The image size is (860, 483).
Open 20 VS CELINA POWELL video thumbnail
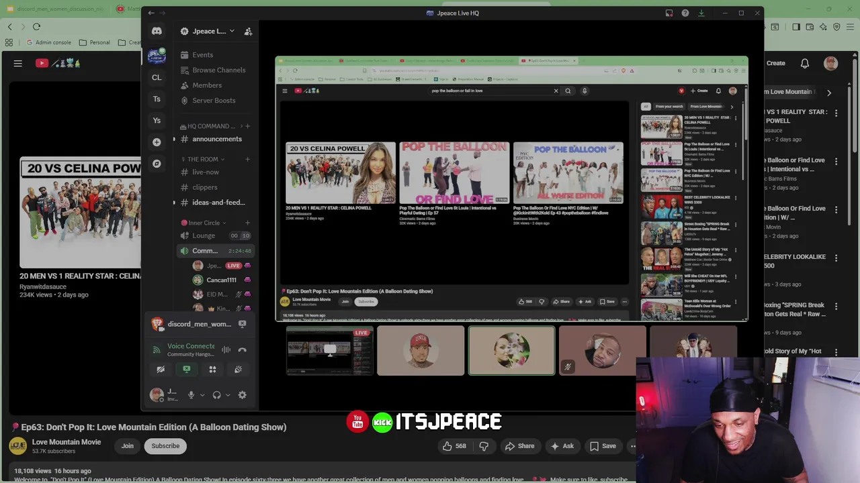pos(80,213)
